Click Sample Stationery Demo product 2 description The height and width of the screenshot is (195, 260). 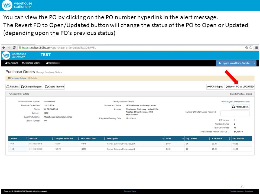point(121,149)
